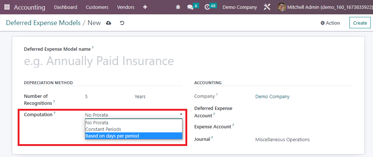
Task: Click the Create button
Action: [x=360, y=23]
